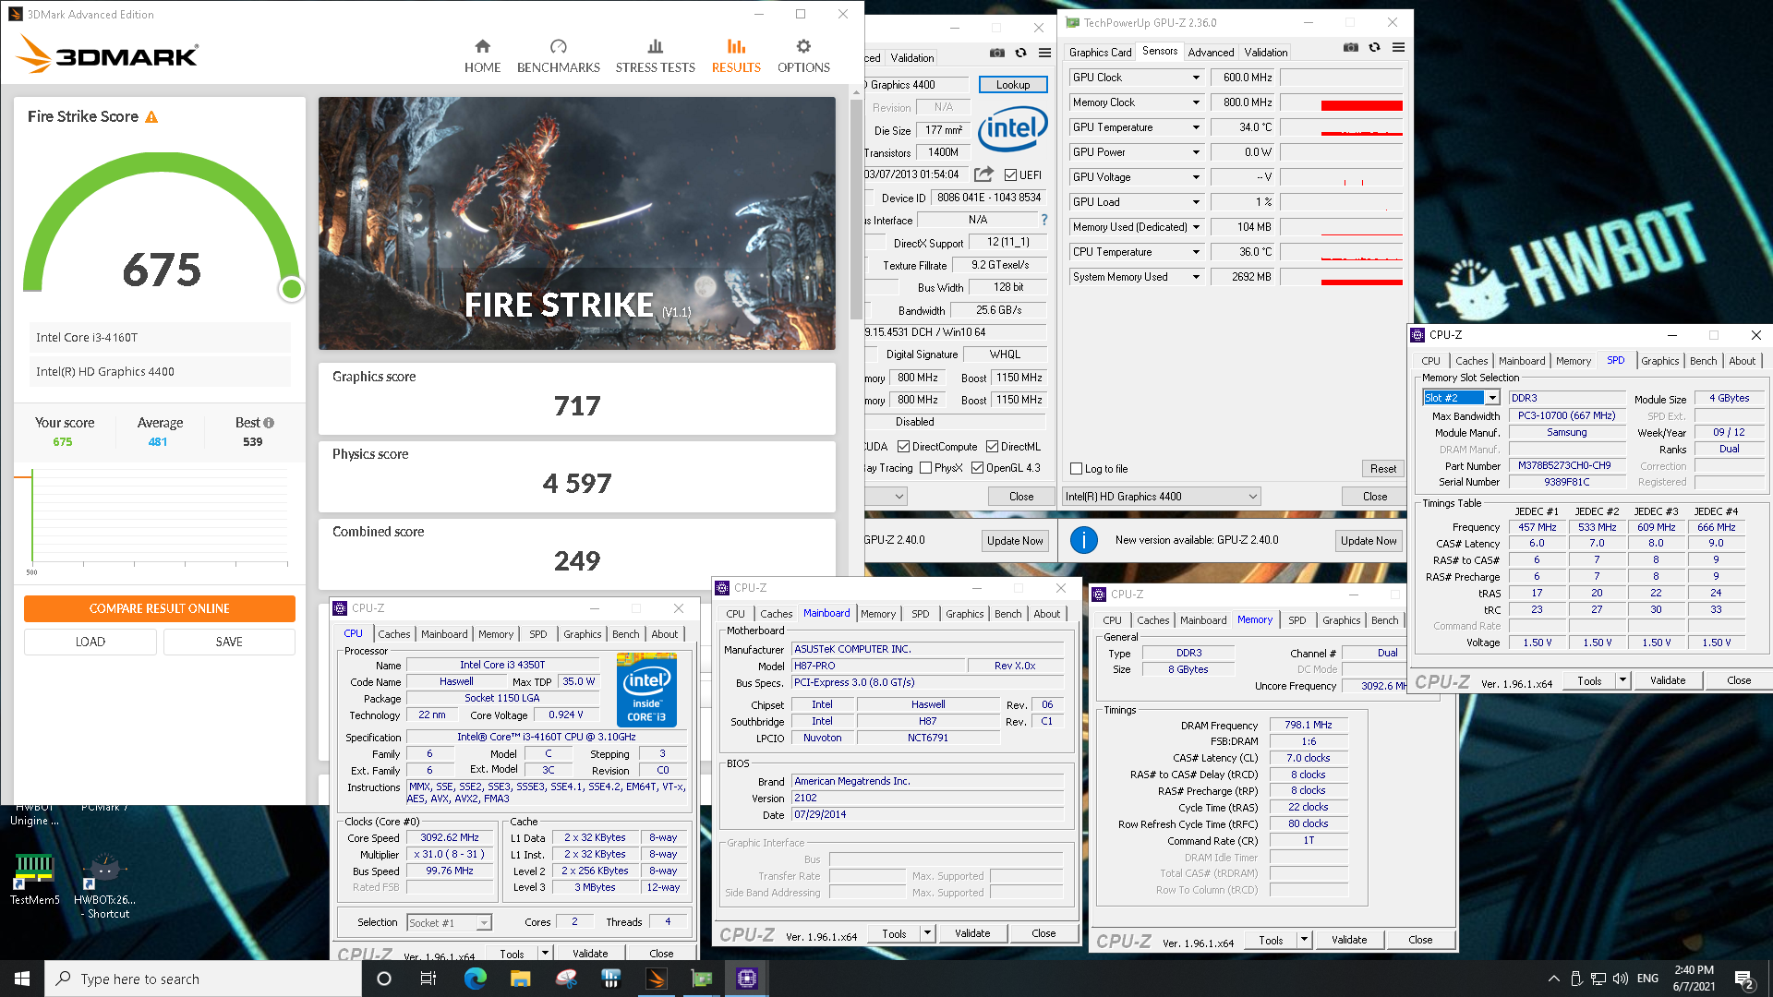Open Socket #1 selection dropdown in CPU-Z
This screenshot has height=997, width=1773.
[484, 923]
